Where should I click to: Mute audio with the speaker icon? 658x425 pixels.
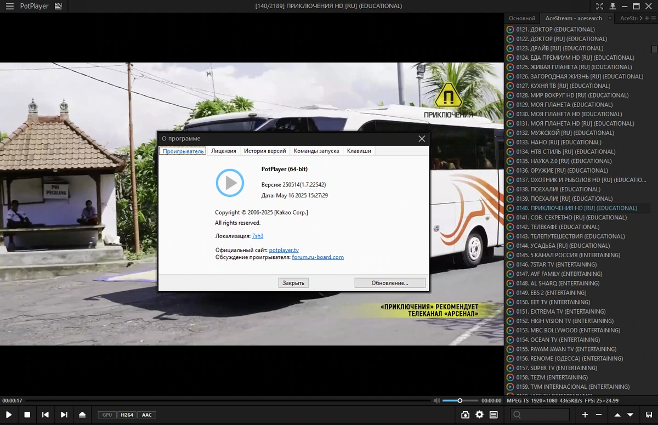tap(436, 401)
